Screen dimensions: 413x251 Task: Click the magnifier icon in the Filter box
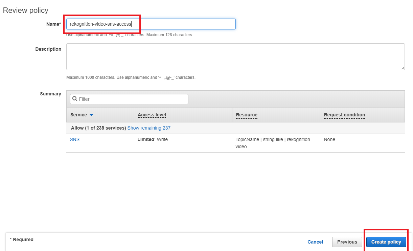[x=75, y=99]
